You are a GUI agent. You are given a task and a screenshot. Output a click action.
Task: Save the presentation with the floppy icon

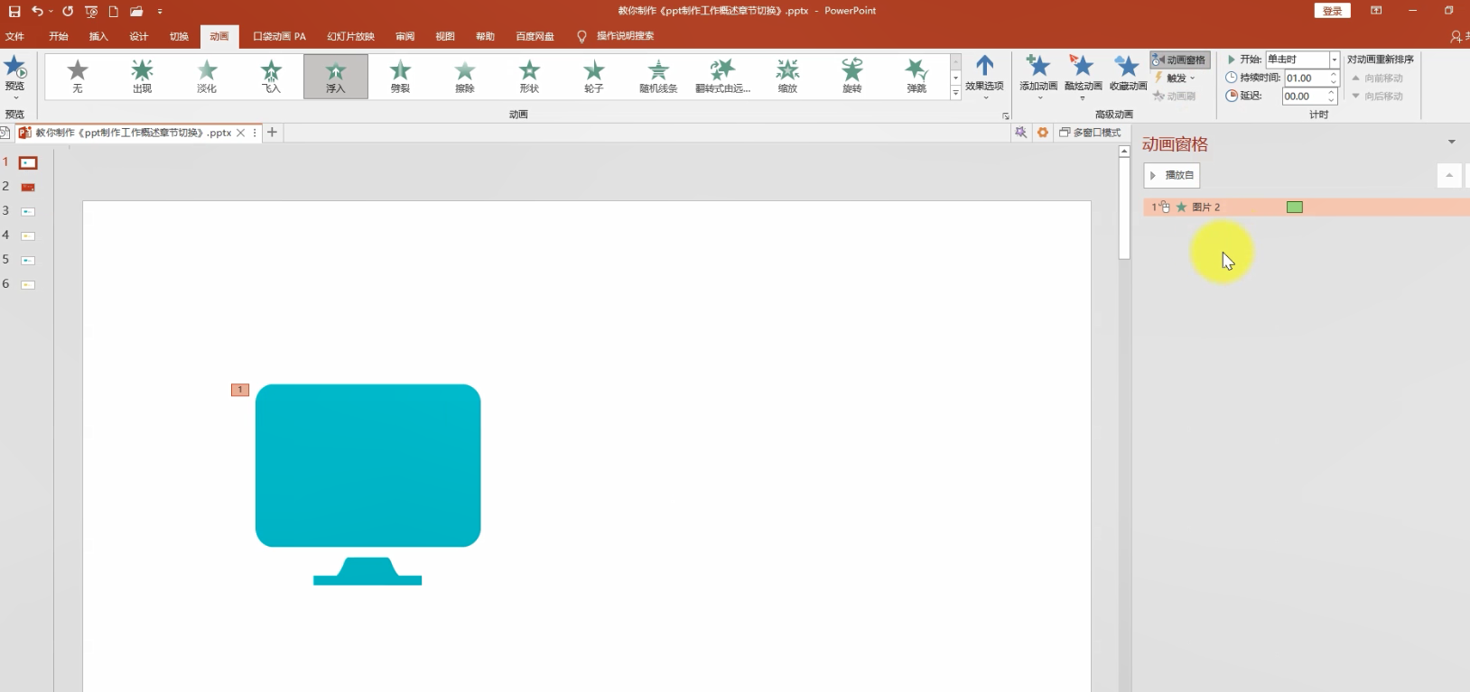coord(14,11)
